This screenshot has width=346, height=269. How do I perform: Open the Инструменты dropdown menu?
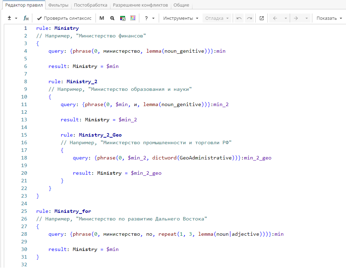point(181,18)
